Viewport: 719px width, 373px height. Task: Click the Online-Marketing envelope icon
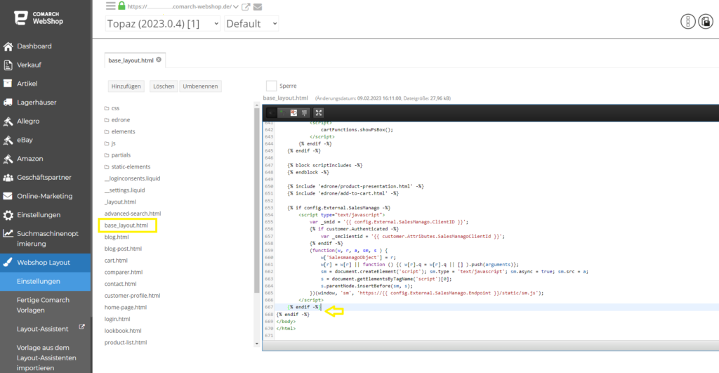(x=8, y=196)
